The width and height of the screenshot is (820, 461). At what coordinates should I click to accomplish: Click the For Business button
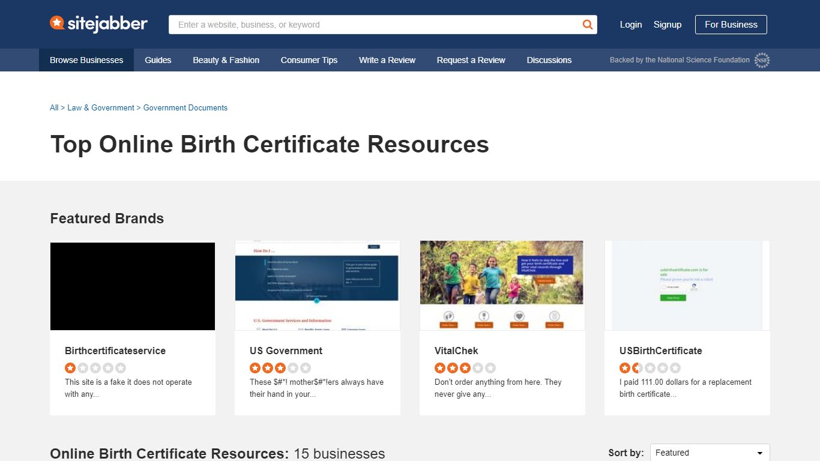tap(731, 25)
